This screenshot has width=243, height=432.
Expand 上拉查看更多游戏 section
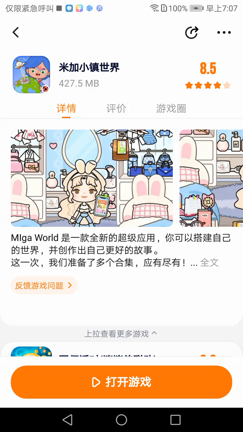point(121,334)
